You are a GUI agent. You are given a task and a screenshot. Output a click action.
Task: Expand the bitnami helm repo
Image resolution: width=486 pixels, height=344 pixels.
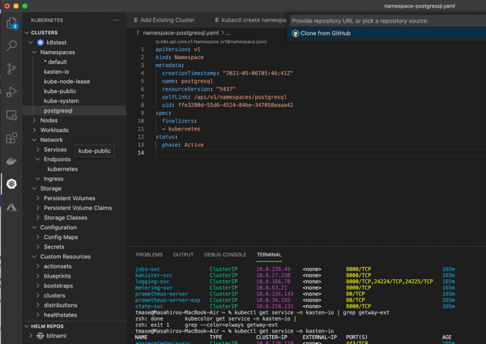(31, 336)
